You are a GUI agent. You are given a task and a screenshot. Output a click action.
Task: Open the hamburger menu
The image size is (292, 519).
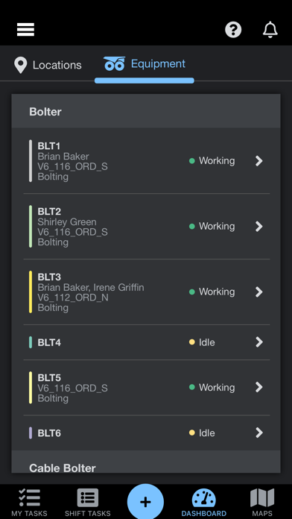click(25, 30)
